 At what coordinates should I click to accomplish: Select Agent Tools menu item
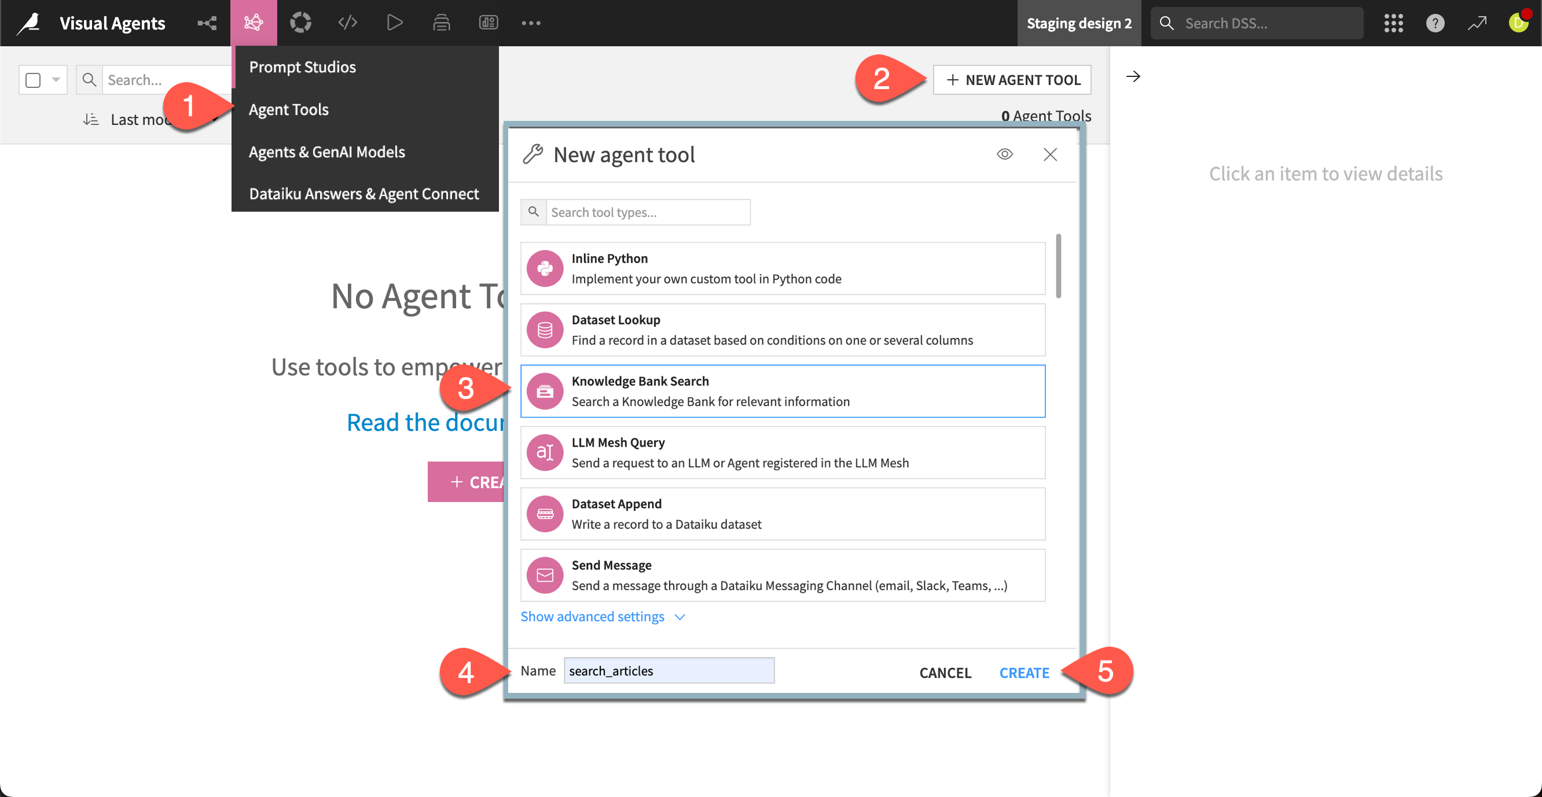[x=288, y=109]
